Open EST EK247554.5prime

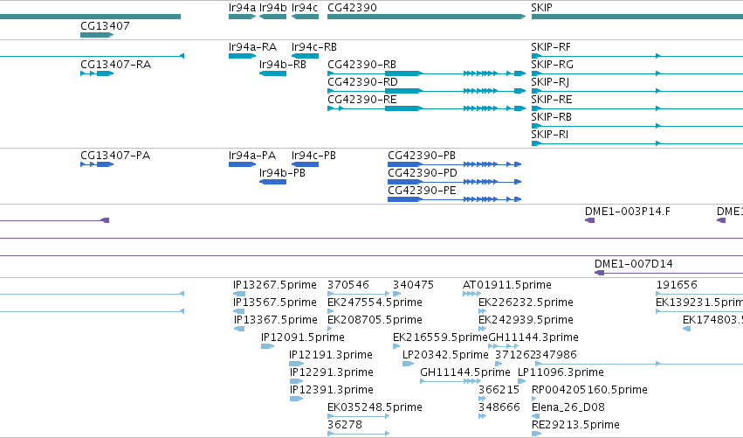coord(331,311)
